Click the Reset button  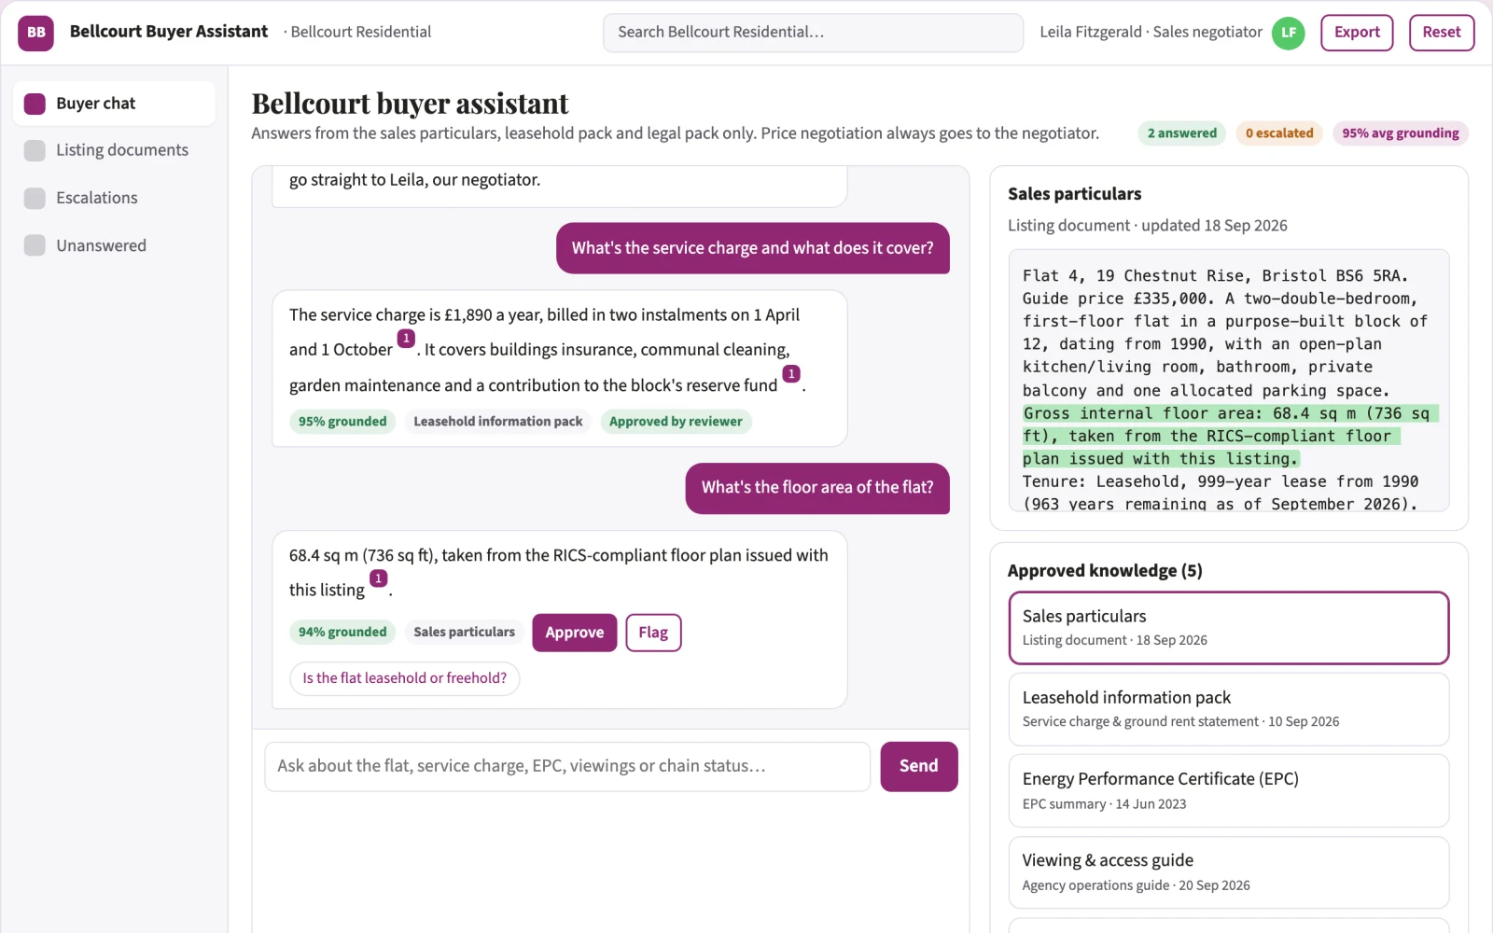point(1442,33)
